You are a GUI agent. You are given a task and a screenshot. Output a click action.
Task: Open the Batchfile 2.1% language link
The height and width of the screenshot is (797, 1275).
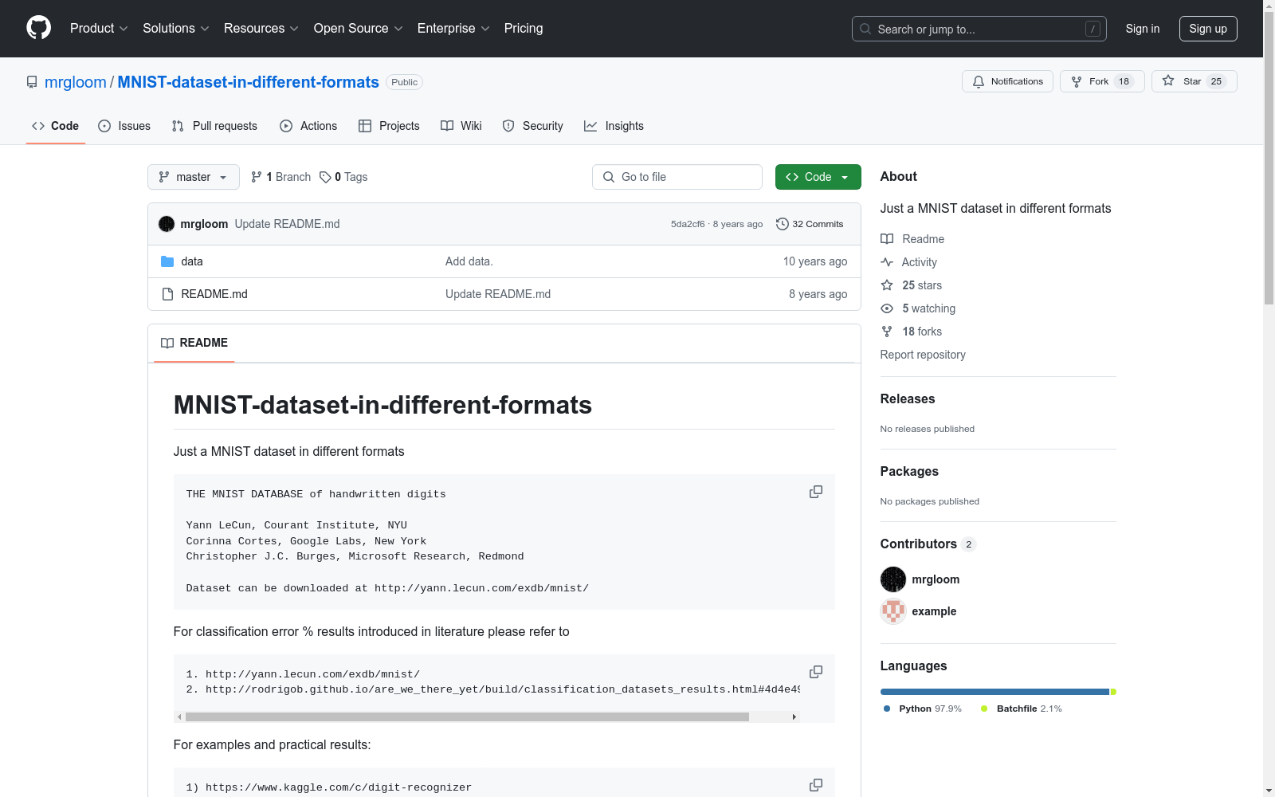click(x=1021, y=709)
